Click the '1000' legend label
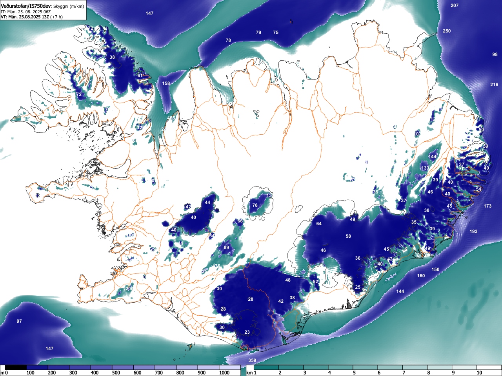The image size is (502, 376). click(224, 373)
